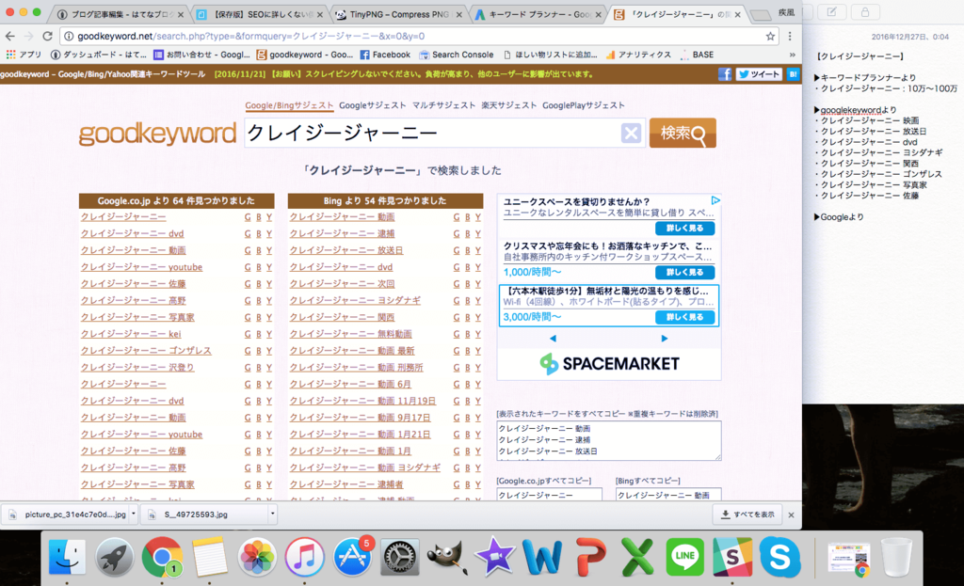Click the AdChoices icon on ad

pos(715,200)
